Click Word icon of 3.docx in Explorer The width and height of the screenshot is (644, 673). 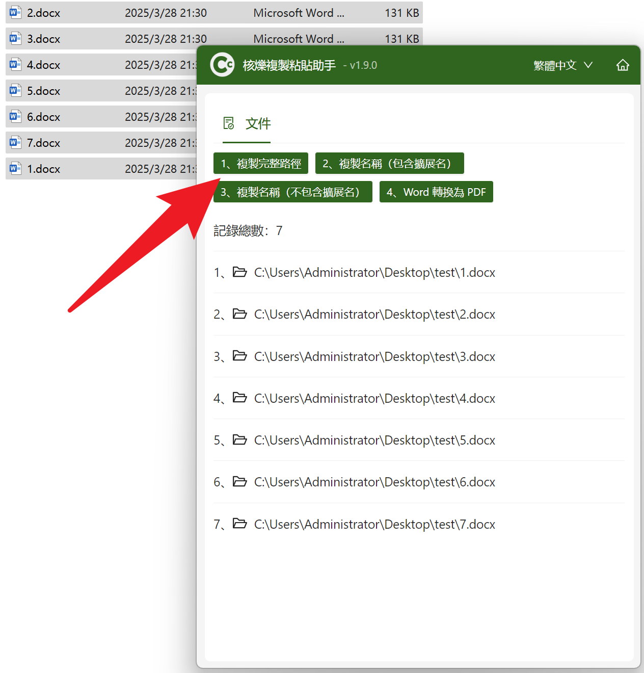[x=15, y=38]
